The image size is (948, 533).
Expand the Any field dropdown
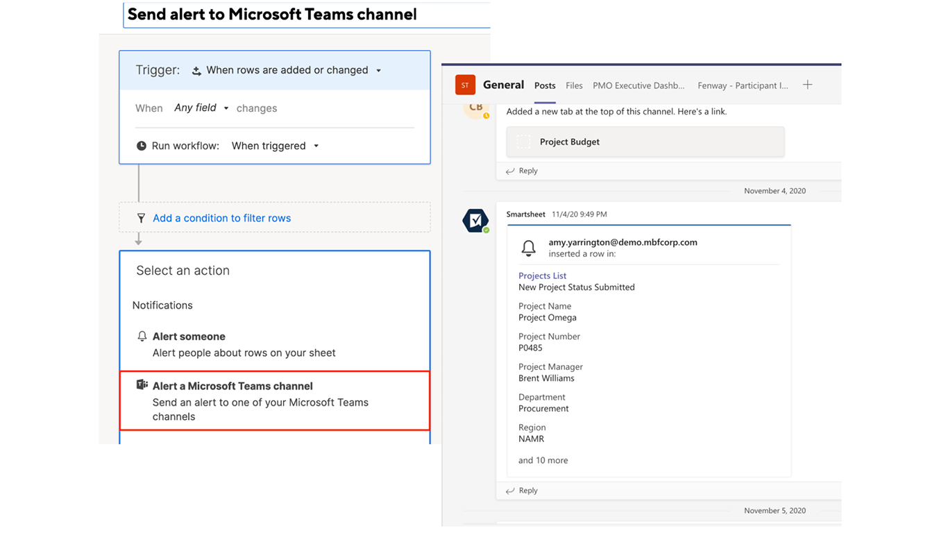coord(226,108)
